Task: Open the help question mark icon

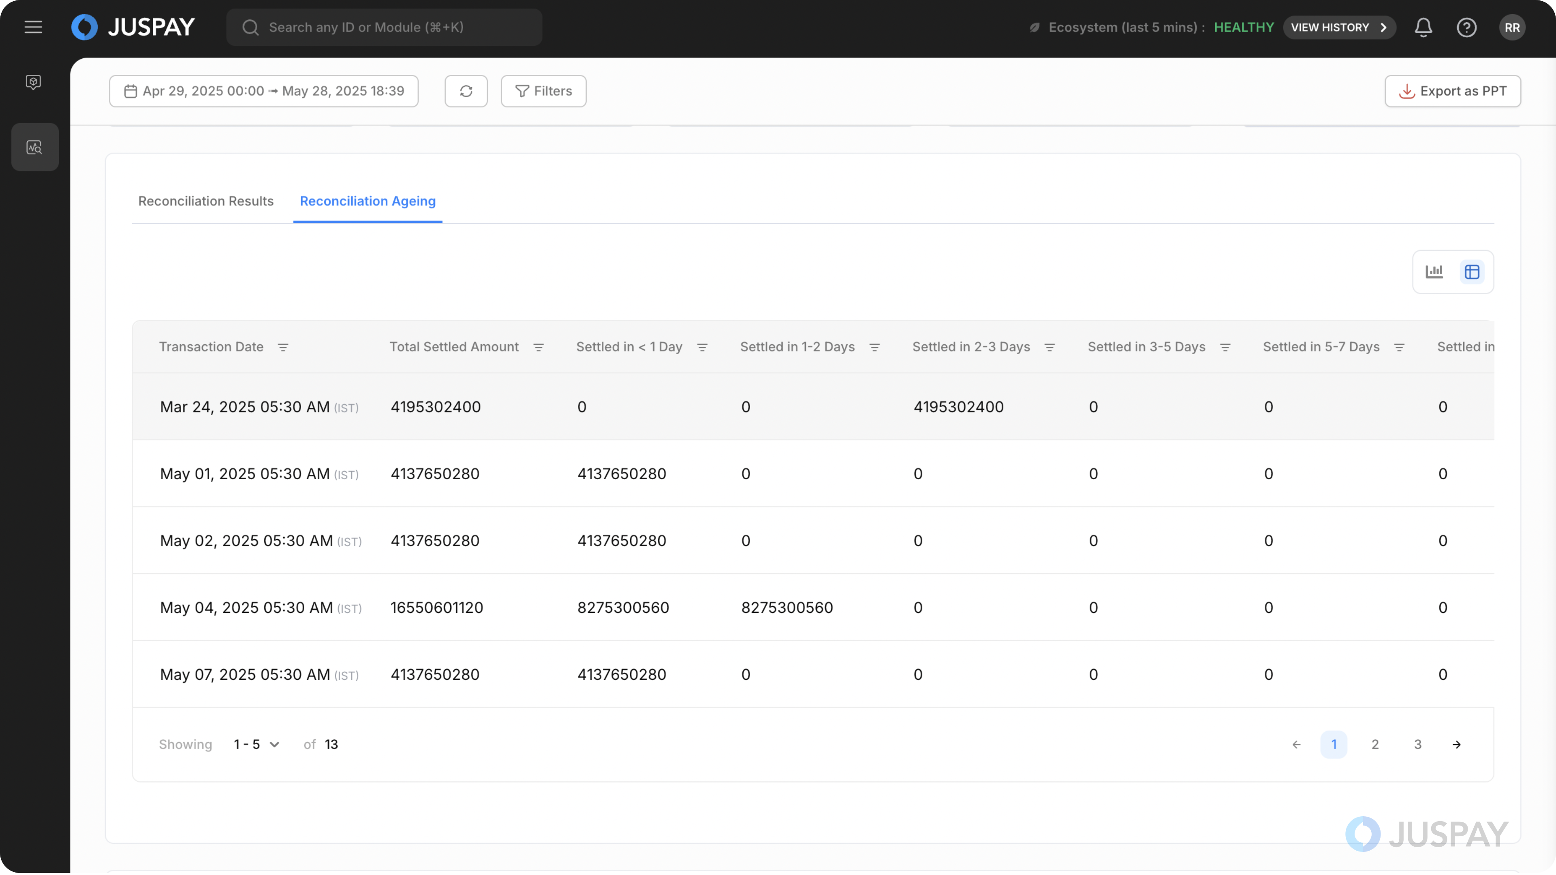Action: point(1466,27)
